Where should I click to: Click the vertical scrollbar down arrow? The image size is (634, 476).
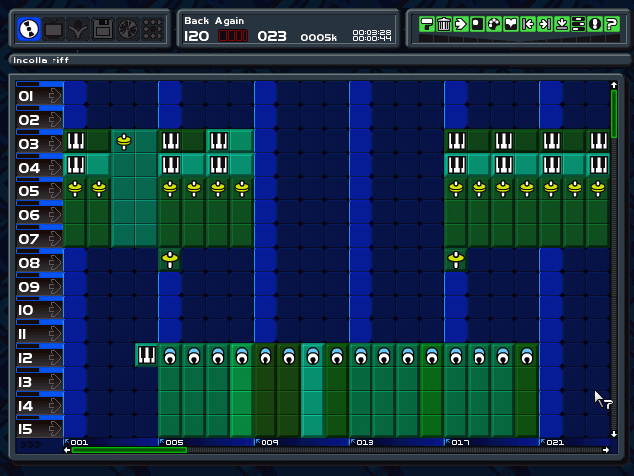click(614, 434)
